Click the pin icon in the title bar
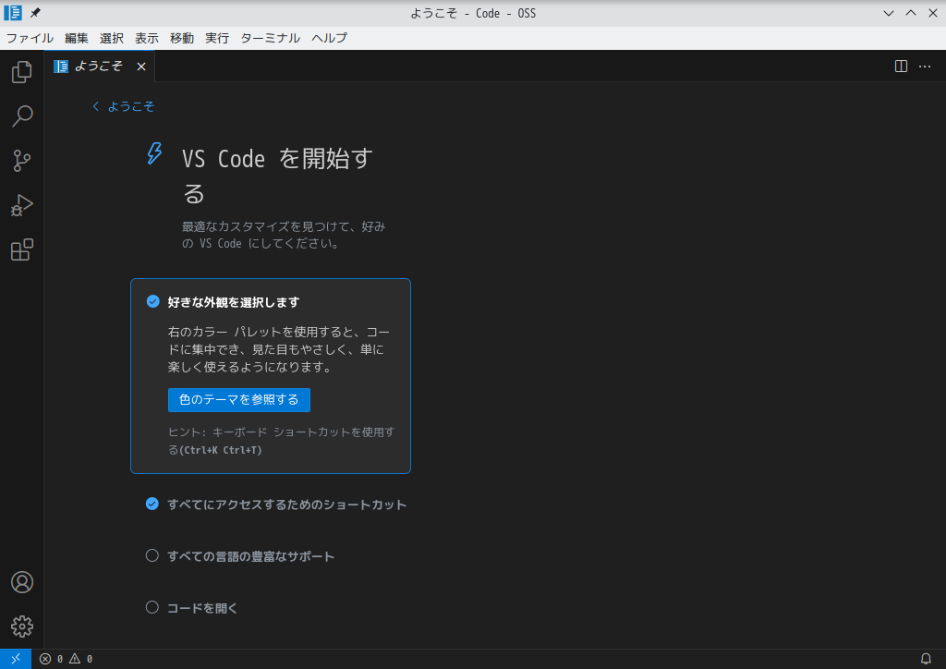Screen dimensions: 946x669 click(x=36, y=13)
